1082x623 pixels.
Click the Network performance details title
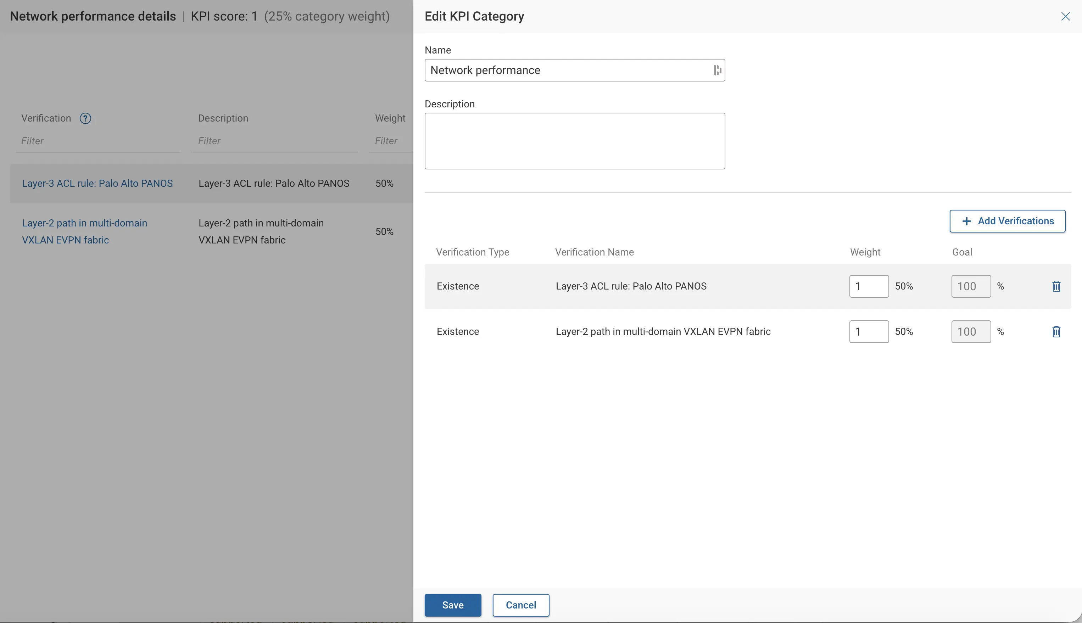pos(93,16)
